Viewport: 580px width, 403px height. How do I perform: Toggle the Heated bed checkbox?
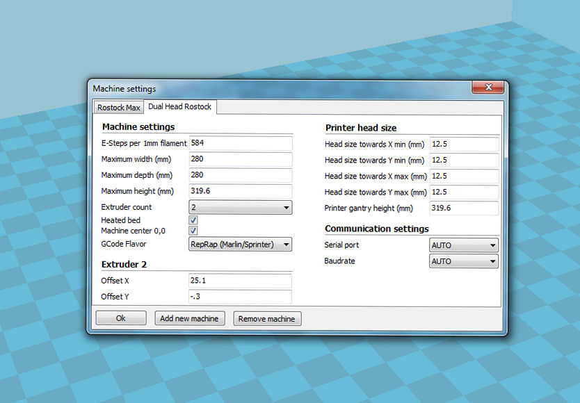[x=193, y=220]
